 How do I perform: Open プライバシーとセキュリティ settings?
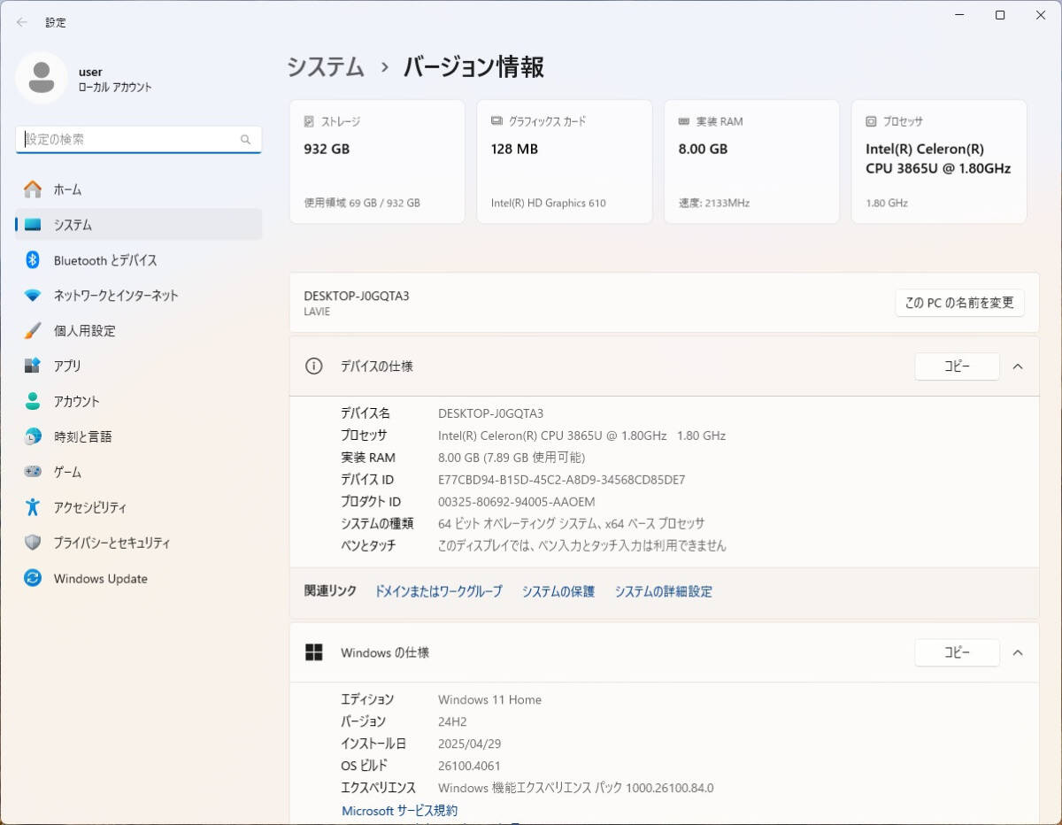point(139,543)
